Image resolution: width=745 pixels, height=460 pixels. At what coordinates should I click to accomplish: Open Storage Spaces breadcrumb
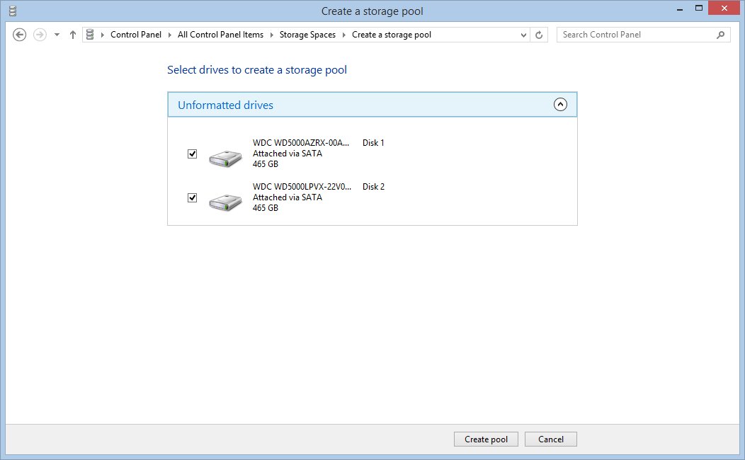click(x=307, y=35)
